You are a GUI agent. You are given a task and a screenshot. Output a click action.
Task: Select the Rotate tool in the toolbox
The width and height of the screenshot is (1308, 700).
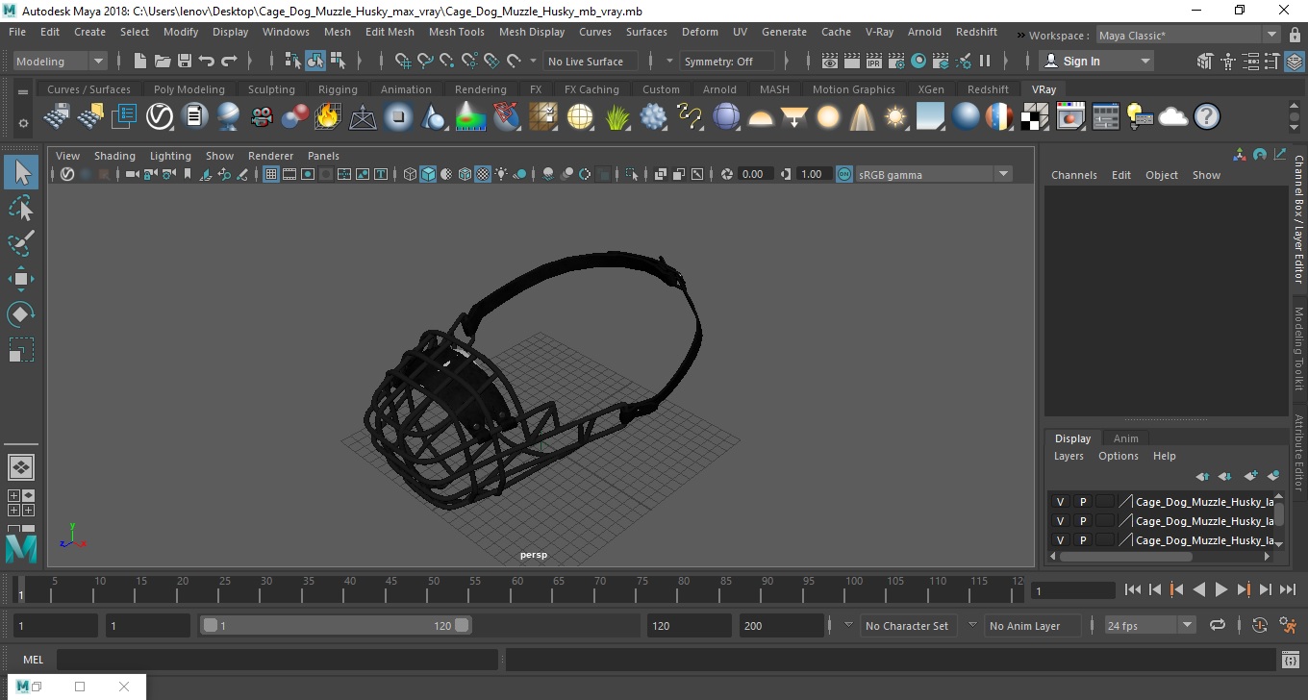coord(21,314)
